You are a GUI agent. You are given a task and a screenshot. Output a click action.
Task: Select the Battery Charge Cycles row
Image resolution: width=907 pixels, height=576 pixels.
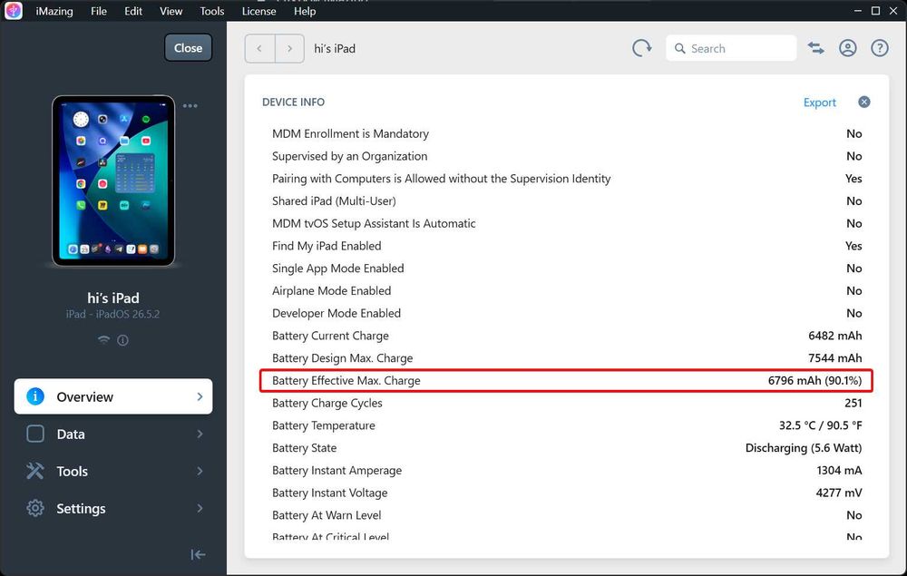[567, 403]
